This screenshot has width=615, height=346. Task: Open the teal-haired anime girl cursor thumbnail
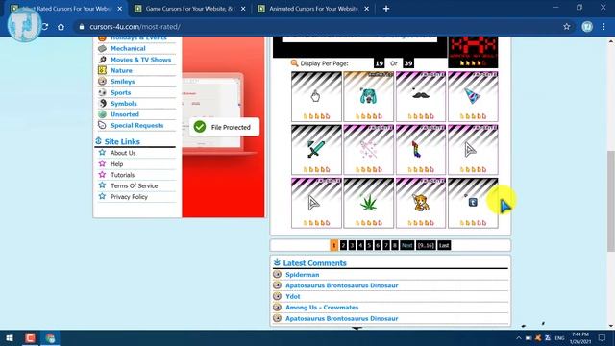[368, 96]
